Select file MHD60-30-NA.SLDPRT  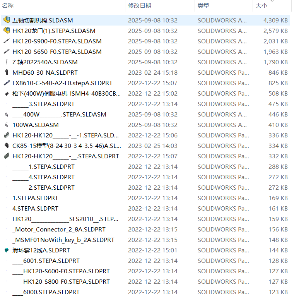pos(45,72)
